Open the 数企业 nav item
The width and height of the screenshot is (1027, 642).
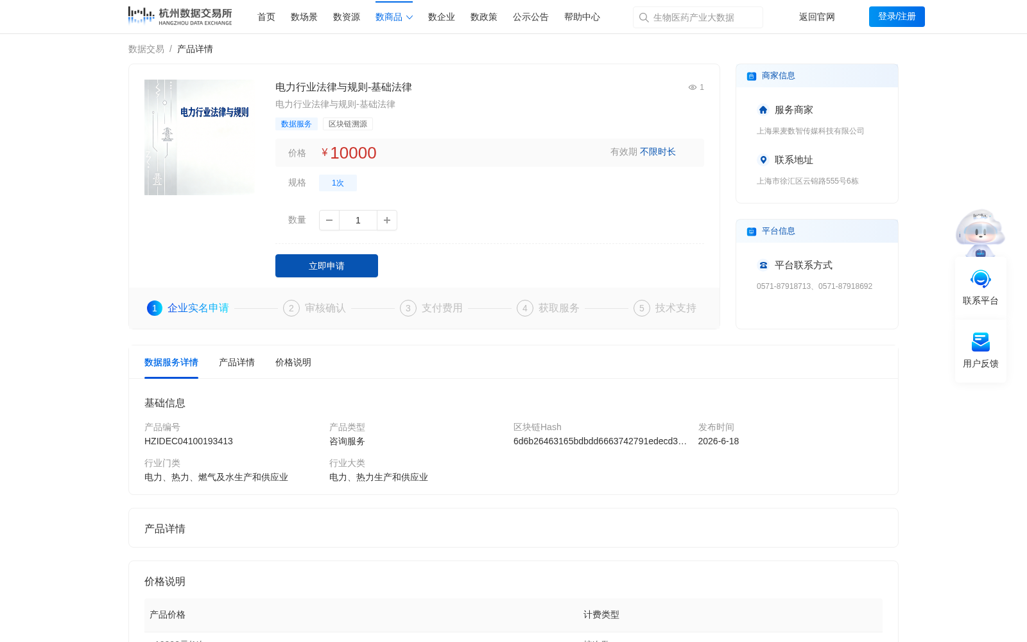[x=442, y=17]
